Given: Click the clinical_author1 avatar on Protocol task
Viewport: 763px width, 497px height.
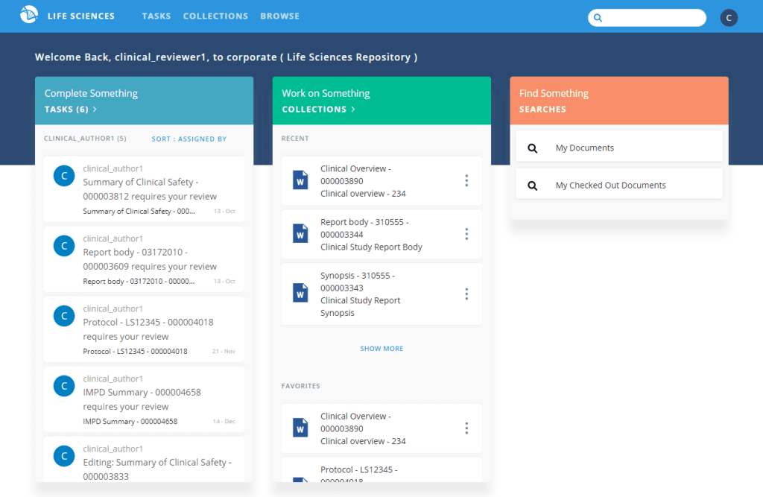Looking at the screenshot, I should point(63,315).
